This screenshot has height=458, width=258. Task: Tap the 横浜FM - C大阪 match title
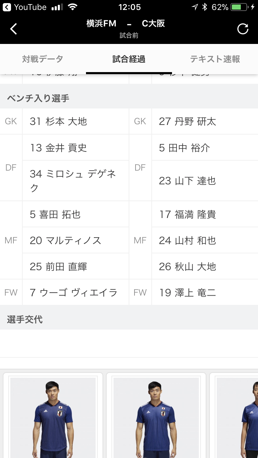coord(126,24)
